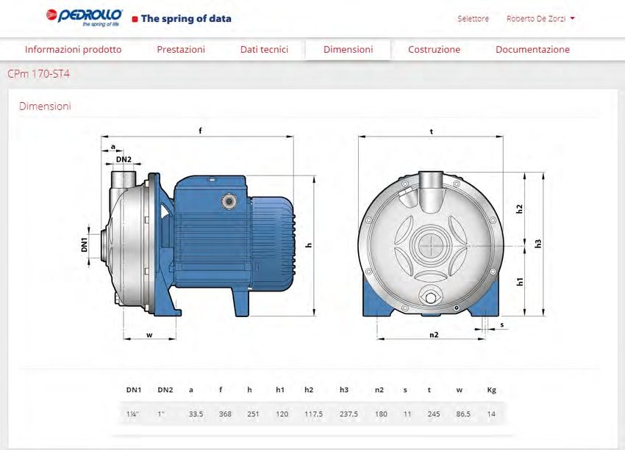Open the Documentazione tab
Image resolution: width=625 pixels, height=450 pixels.
click(x=532, y=50)
